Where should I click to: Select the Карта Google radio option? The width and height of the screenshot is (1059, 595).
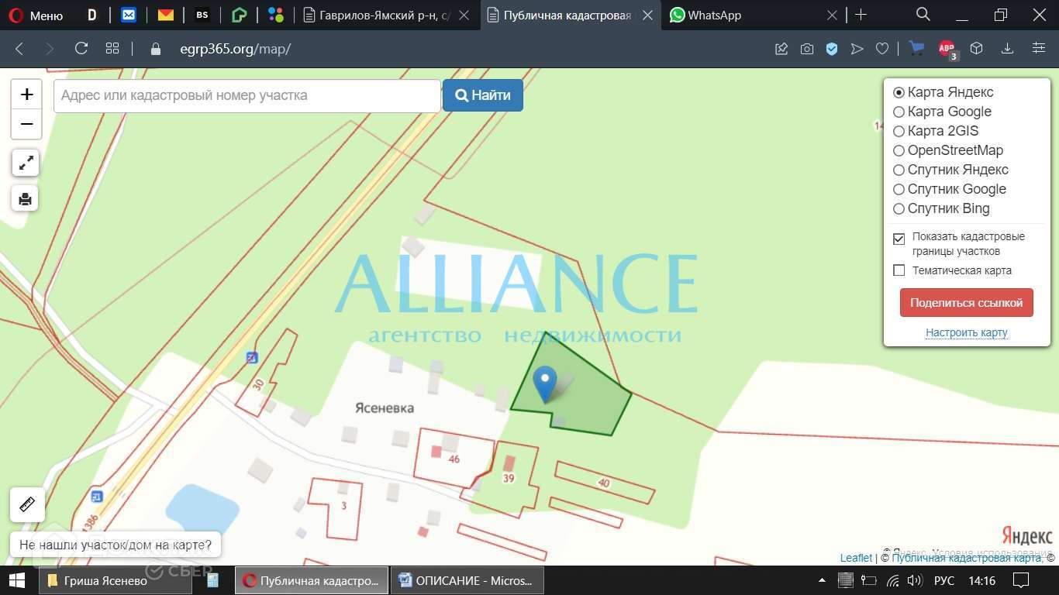pos(899,112)
